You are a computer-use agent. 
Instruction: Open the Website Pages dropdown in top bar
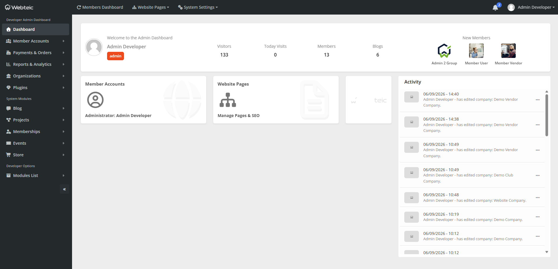151,7
